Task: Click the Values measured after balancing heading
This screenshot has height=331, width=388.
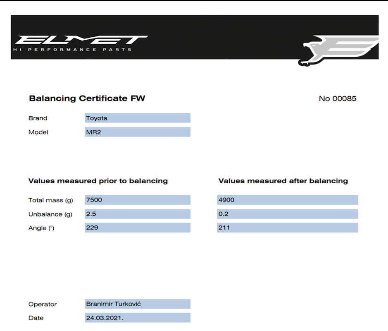Action: tap(283, 181)
